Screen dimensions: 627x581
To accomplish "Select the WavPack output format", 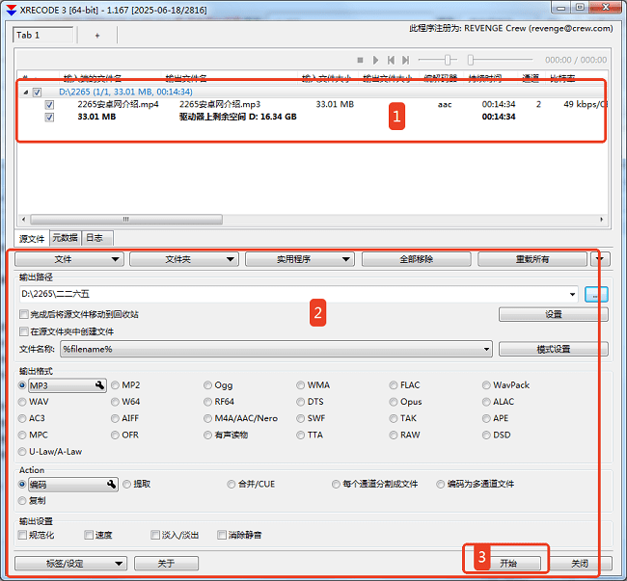I will click(486, 385).
